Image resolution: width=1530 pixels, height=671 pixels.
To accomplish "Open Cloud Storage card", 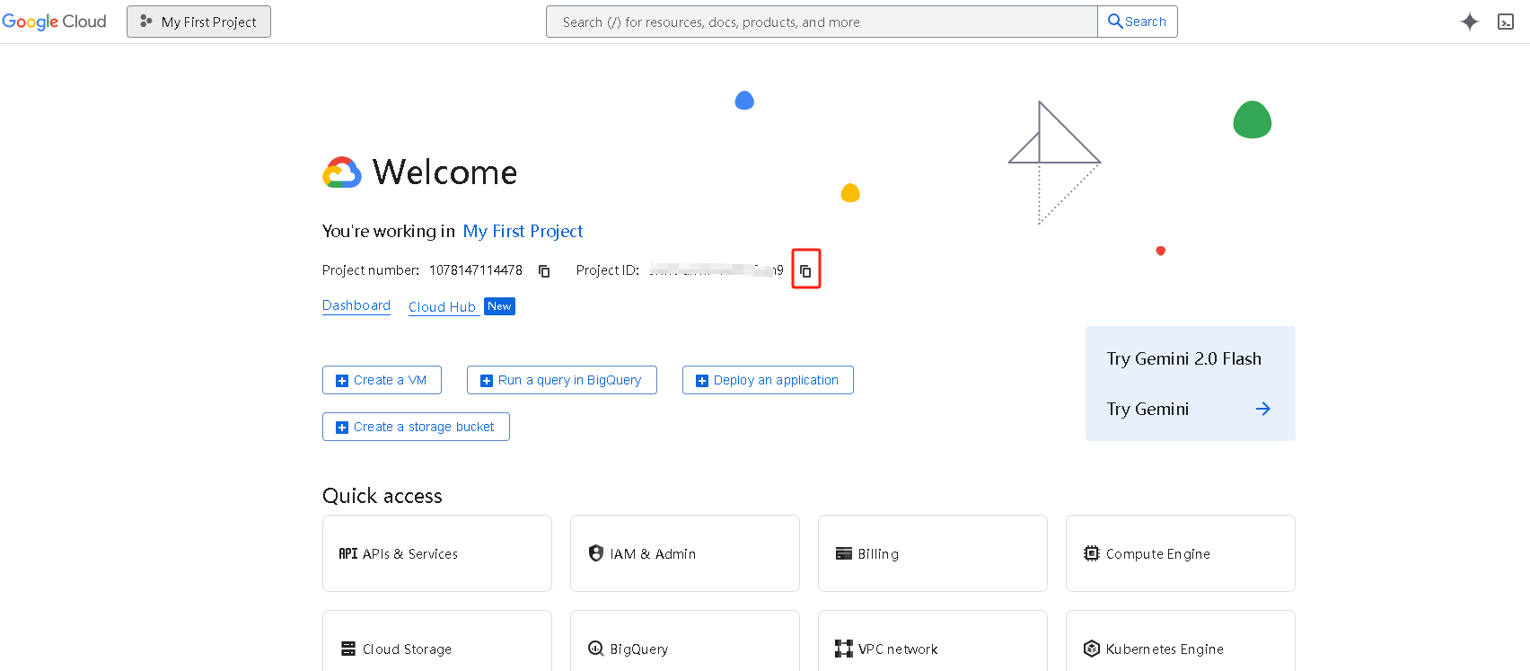I will coord(437,641).
